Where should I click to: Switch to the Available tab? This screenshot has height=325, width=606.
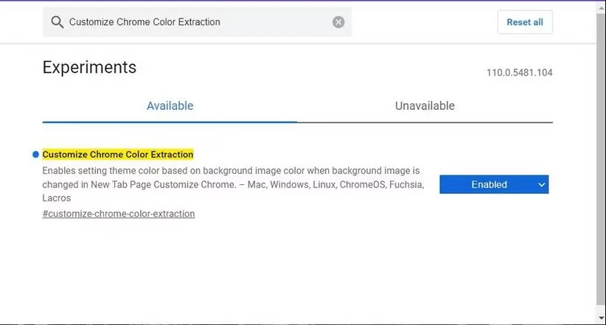tap(170, 105)
